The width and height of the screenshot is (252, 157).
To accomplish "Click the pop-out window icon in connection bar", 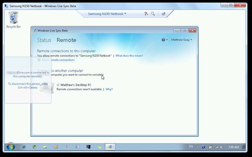I will pyautogui.click(x=163, y=14).
